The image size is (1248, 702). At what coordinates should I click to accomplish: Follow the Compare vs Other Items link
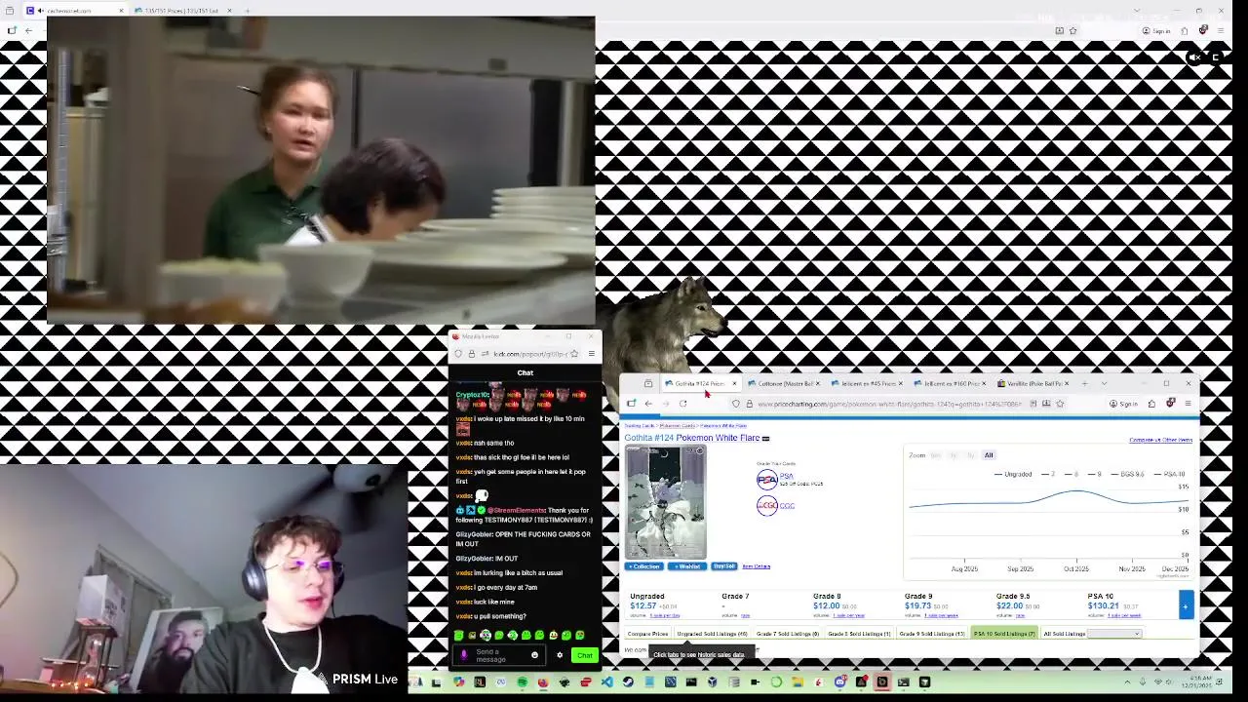[1160, 440]
